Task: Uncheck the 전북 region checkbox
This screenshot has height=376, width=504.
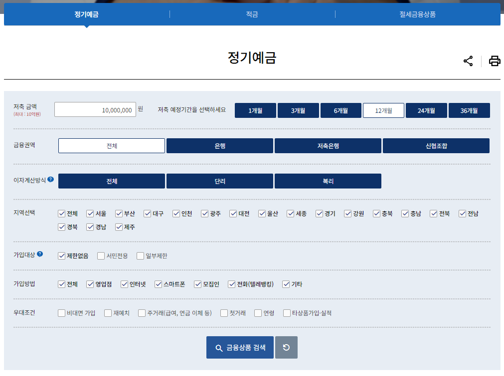Action: click(434, 214)
